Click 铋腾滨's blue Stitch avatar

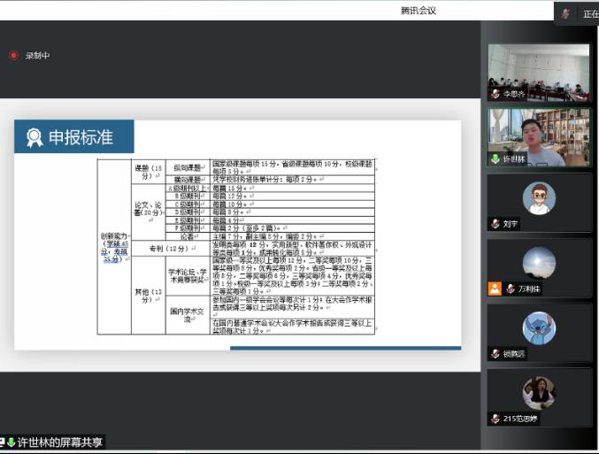coord(538,328)
